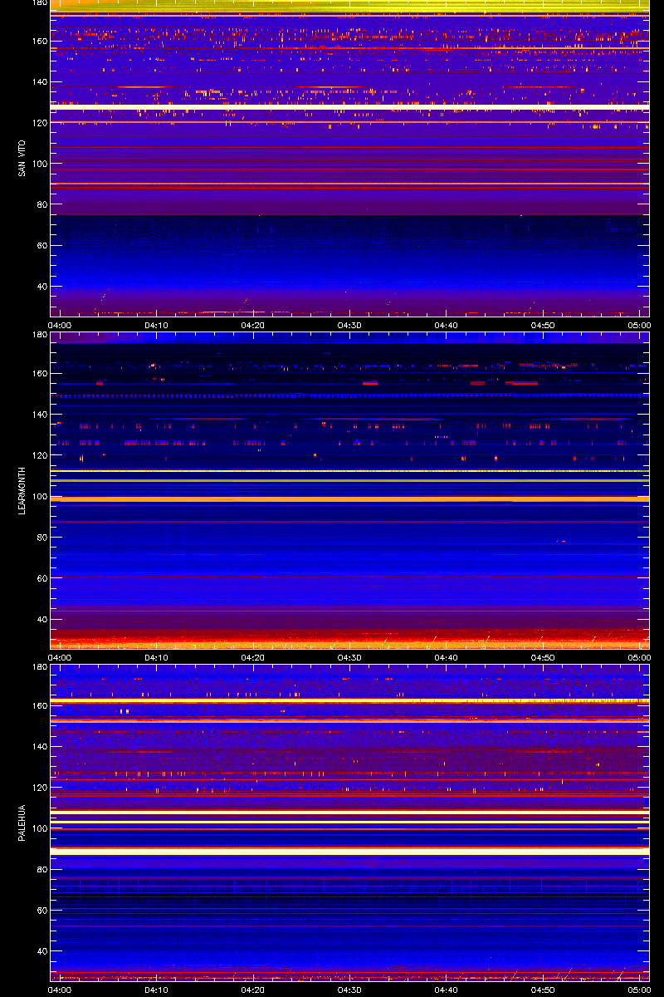Click the 120 frequency tick in Learmonth panel
The image size is (664, 997).
(40, 455)
